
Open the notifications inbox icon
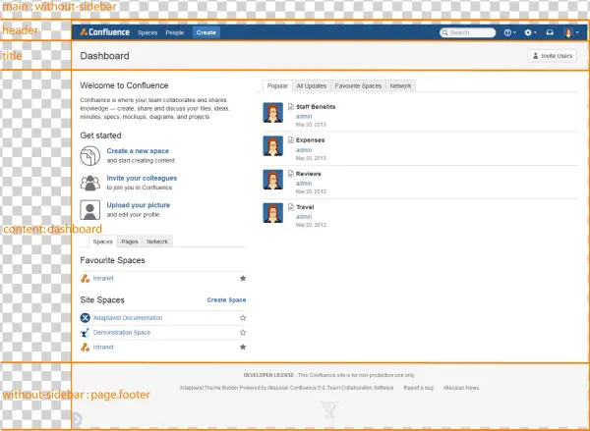click(550, 32)
